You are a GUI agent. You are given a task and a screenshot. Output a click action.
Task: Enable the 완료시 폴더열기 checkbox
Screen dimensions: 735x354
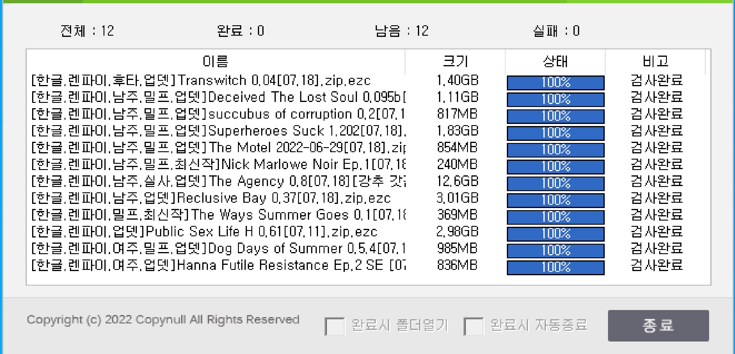335,326
